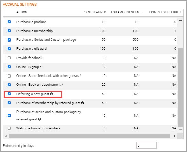Click the POINTS TO REFERRER column header
The image size is (187, 152).
(165, 12)
